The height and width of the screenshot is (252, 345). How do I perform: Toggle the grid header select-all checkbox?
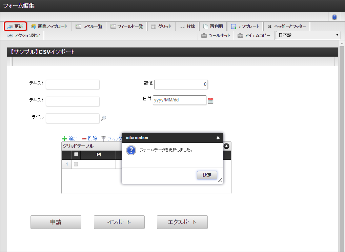pyautogui.click(x=76, y=155)
